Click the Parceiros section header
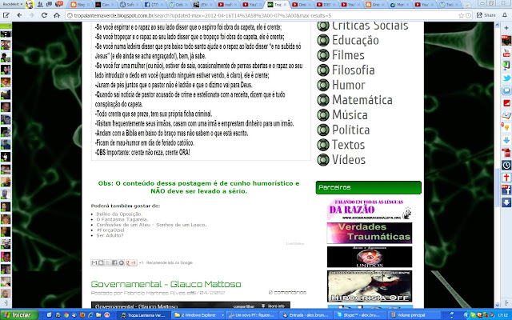Screen dimensions: 512x320 pos(368,187)
